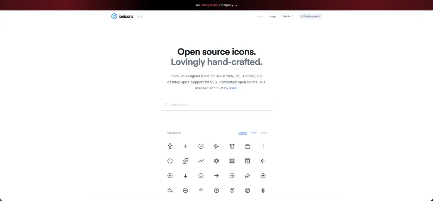Click the airplane icon
This screenshot has height=201, width=433.
coord(216,146)
